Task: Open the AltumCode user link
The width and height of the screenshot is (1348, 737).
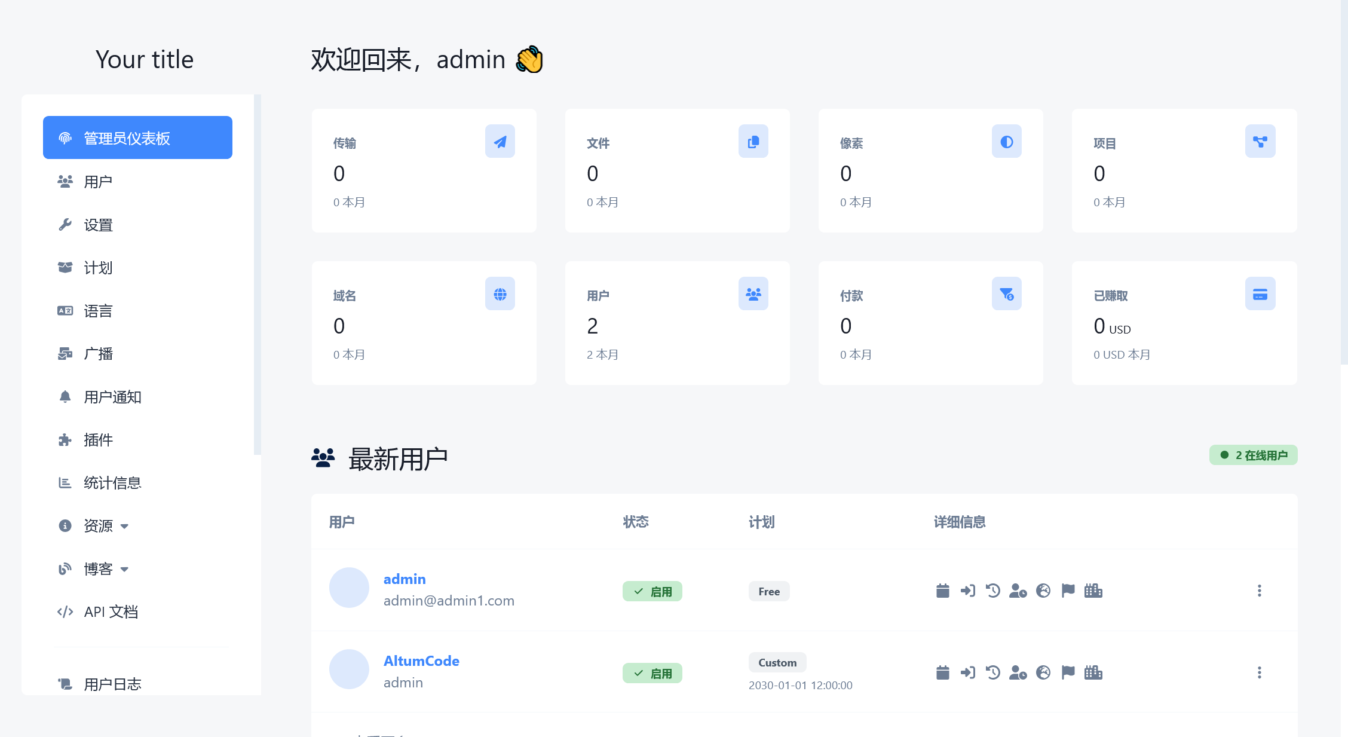Action: [421, 661]
